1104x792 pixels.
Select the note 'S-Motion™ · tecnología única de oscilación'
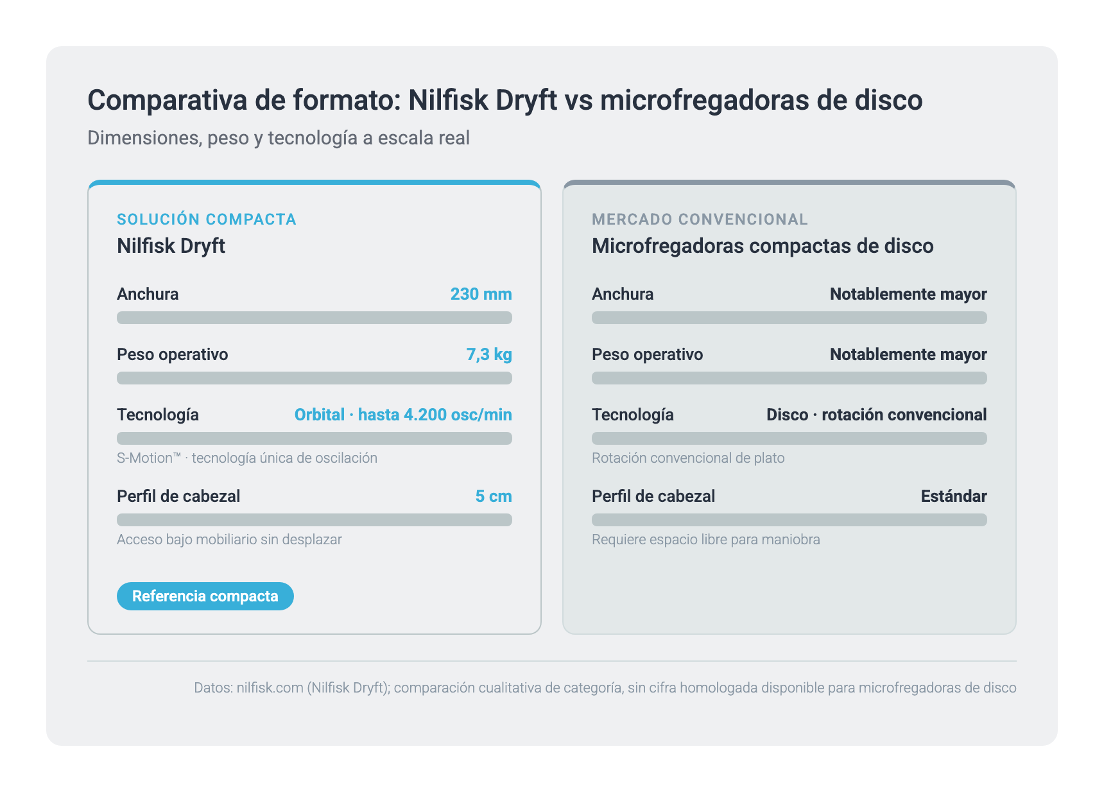pos(247,458)
